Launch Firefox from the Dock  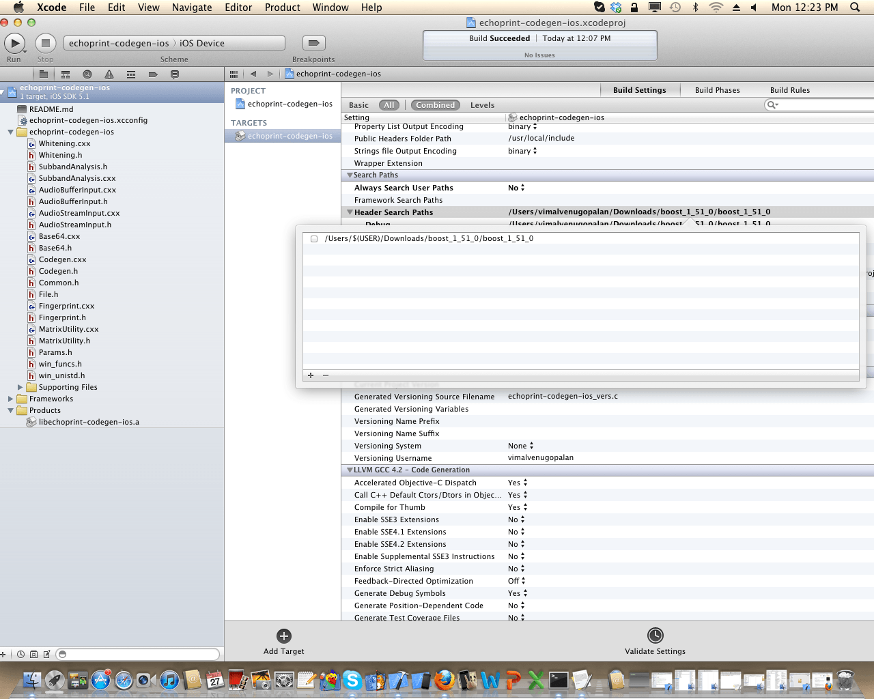(445, 680)
